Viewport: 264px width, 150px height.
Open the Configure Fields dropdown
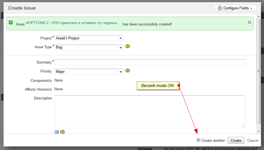coord(235,8)
